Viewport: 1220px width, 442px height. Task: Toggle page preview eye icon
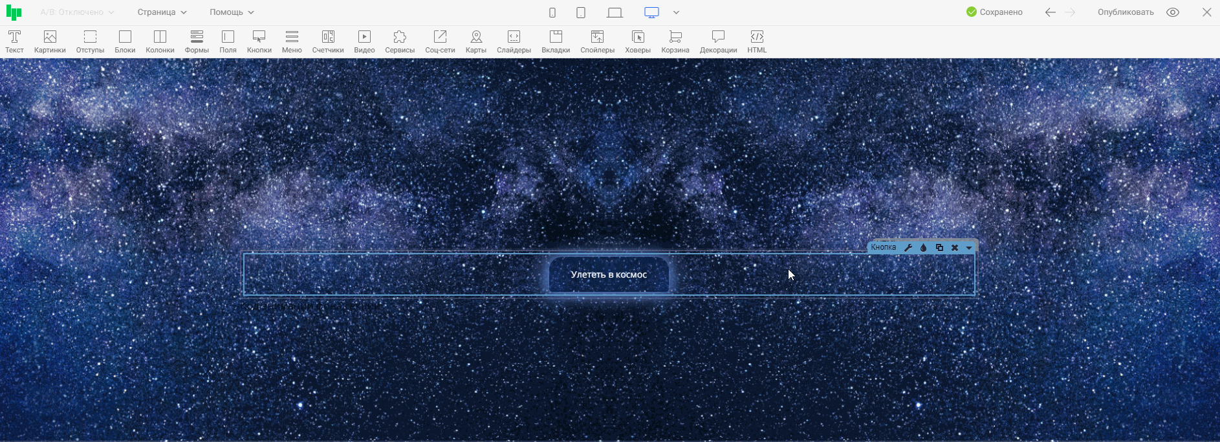tap(1173, 12)
